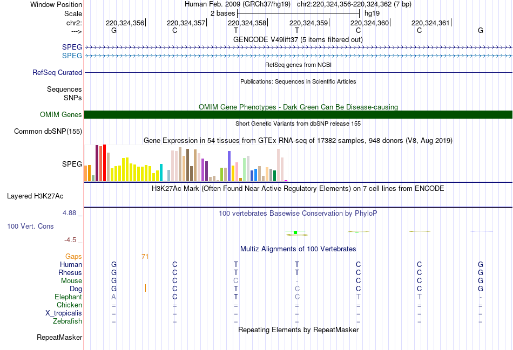Click the H3K27Ac Mark ENCODE track title

point(298,189)
